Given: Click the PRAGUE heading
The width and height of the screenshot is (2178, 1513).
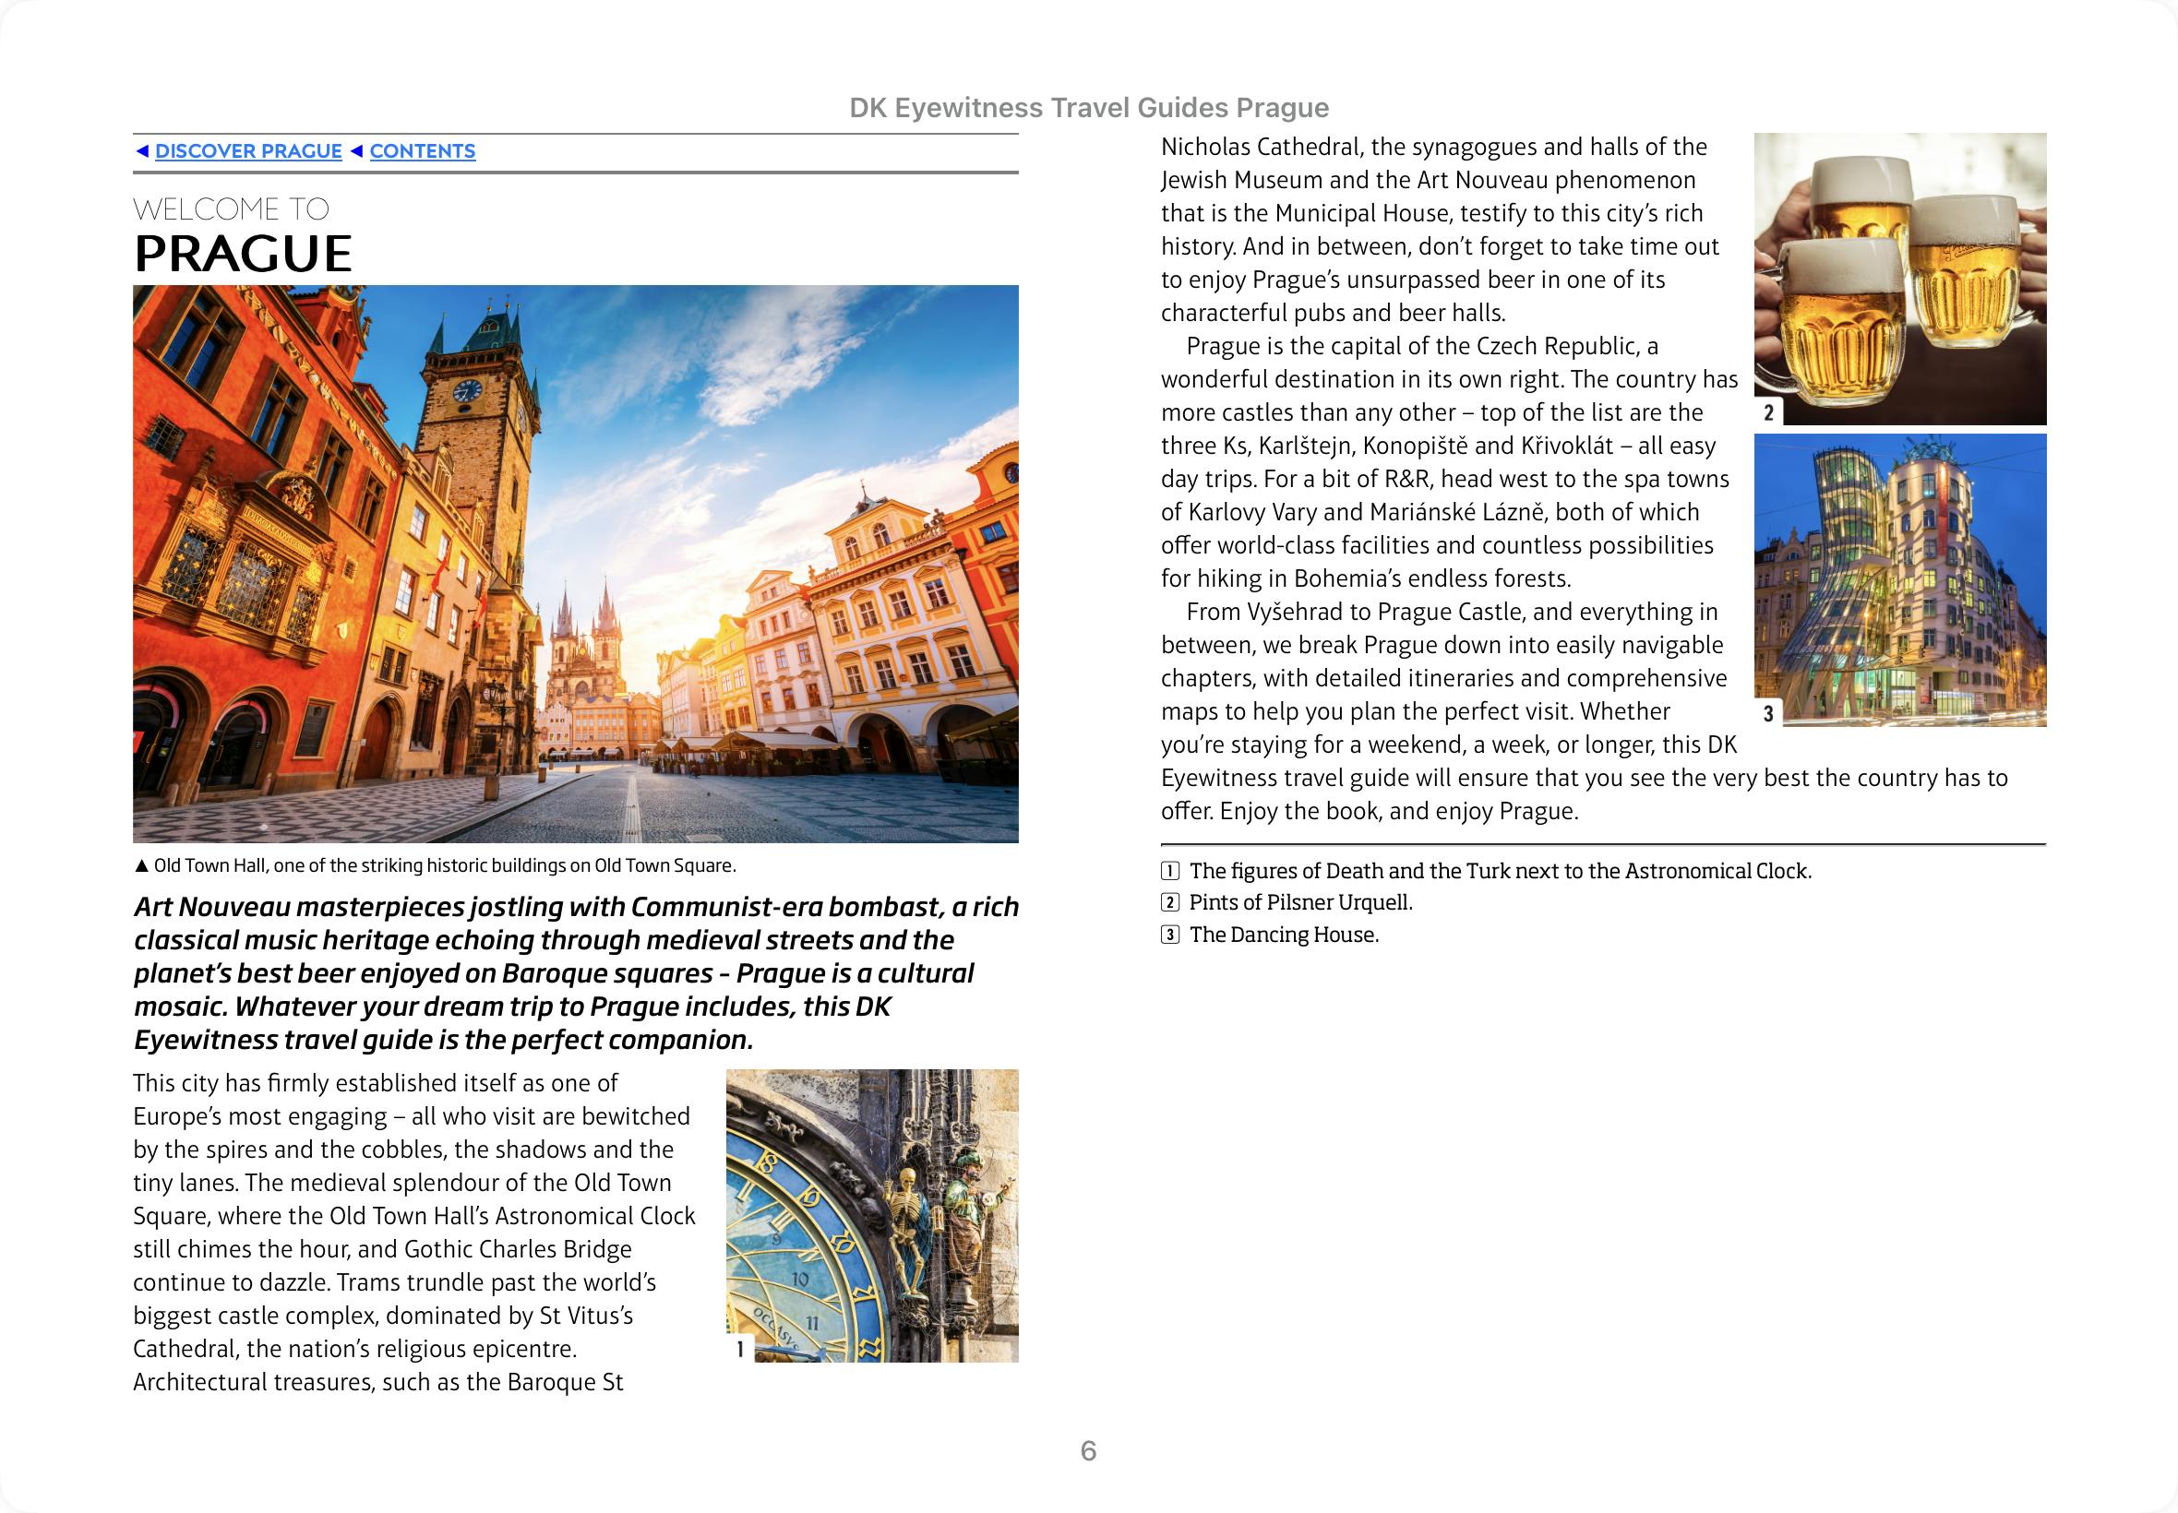Looking at the screenshot, I should point(243,254).
